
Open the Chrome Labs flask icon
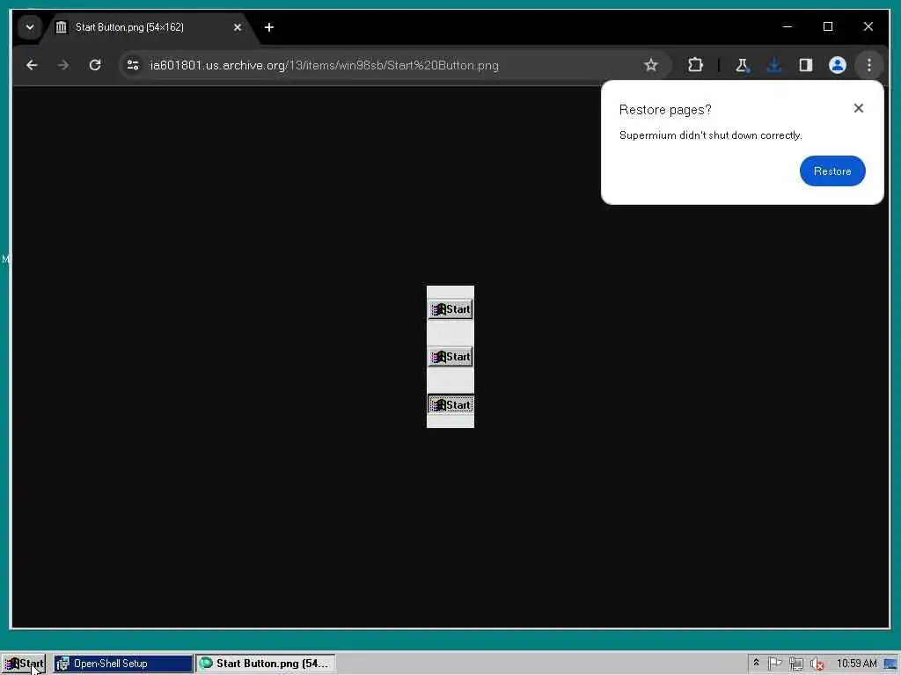(742, 65)
